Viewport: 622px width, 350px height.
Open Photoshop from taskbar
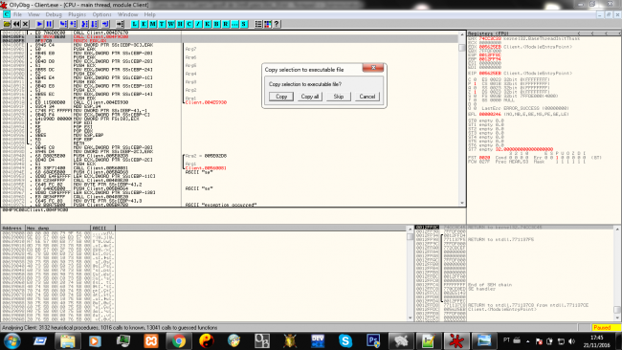(x=373, y=340)
